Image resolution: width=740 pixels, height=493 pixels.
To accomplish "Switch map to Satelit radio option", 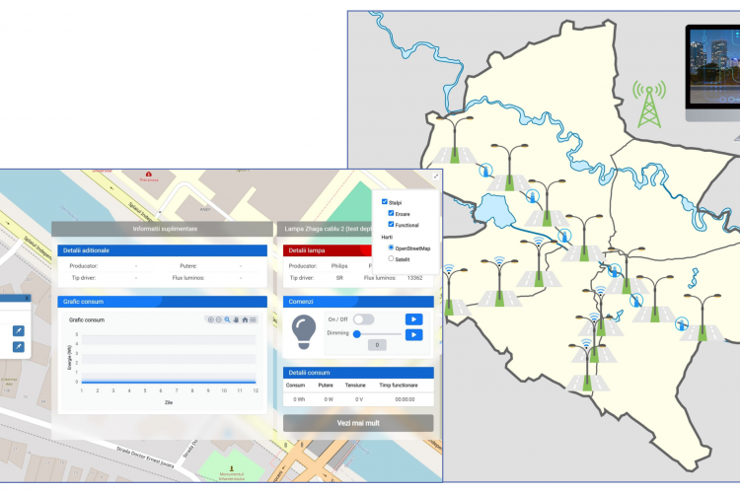I will 391,258.
